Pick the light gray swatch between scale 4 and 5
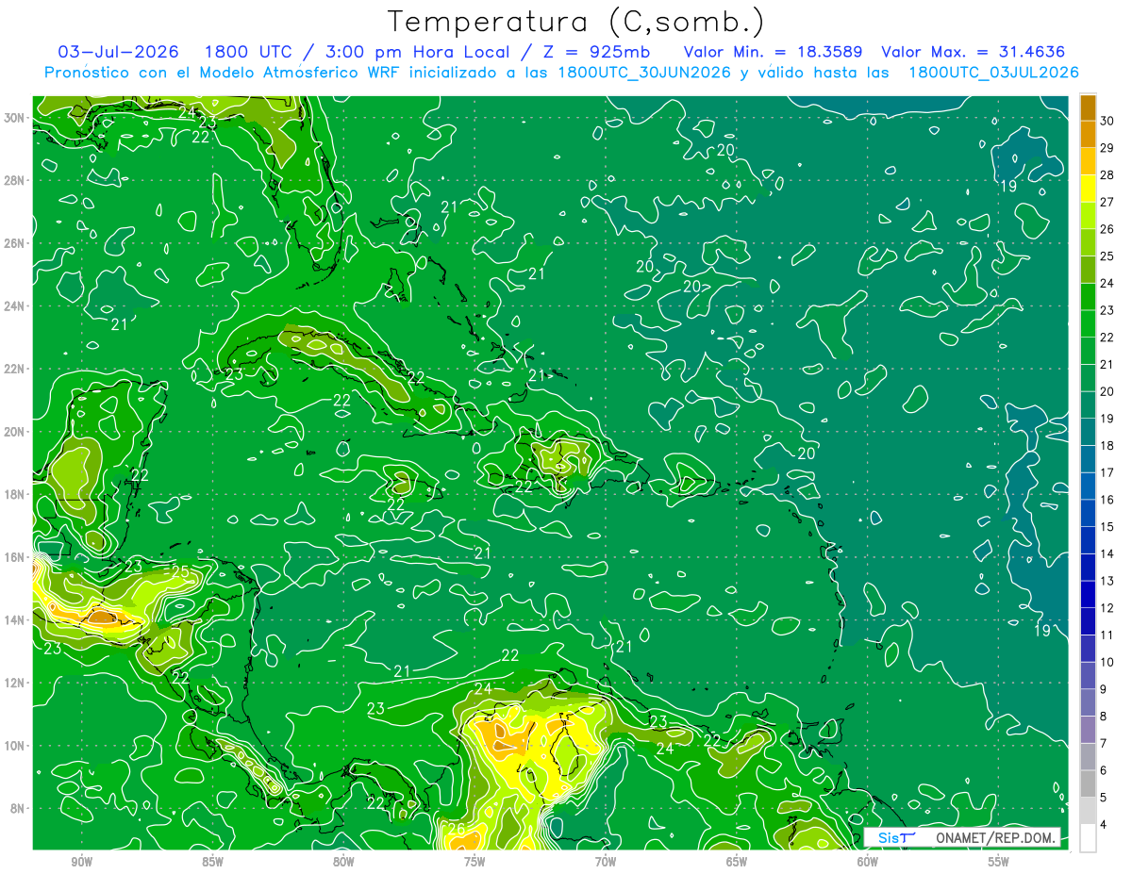 [1088, 811]
